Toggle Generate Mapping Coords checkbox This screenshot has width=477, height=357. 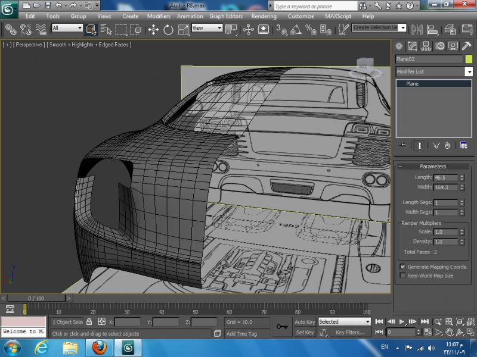coord(403,267)
